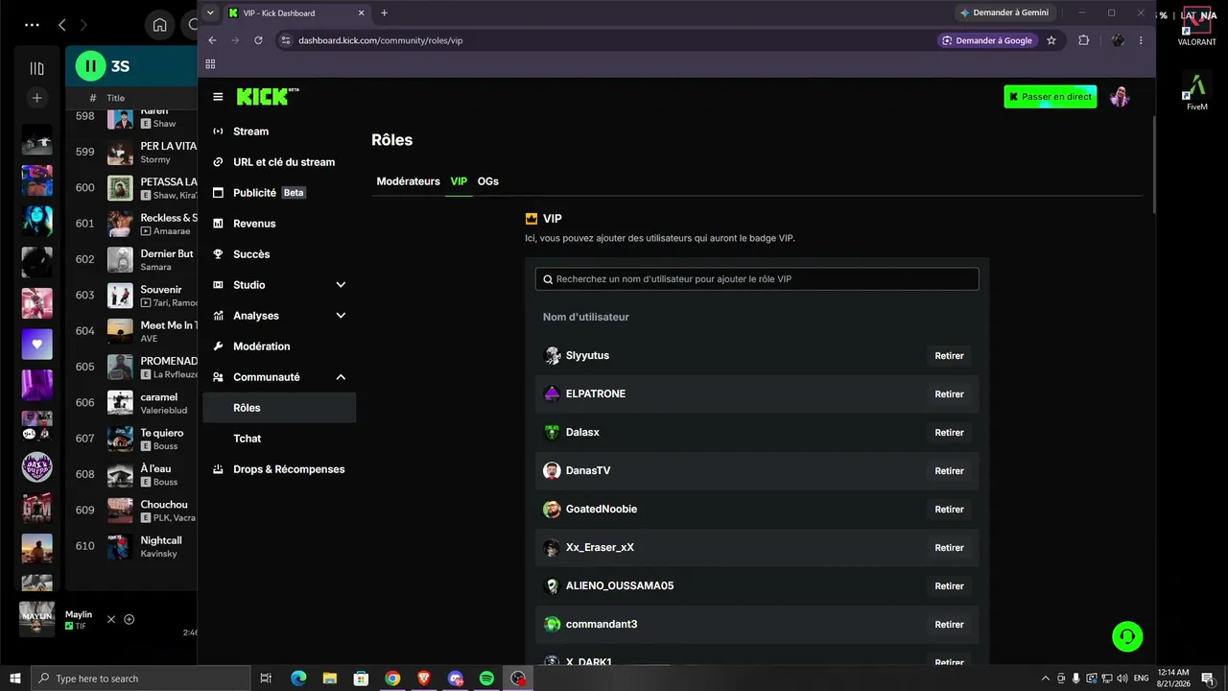This screenshot has height=691, width=1228.
Task: Click Retirer next to Dalasx
Action: tap(949, 433)
